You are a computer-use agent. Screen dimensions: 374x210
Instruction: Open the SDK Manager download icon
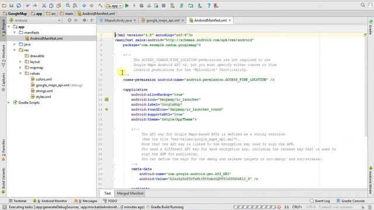200,5
